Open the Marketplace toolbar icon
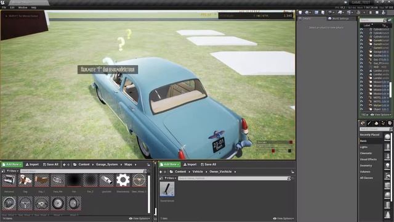394x222 pixels. pyautogui.click(x=323, y=12)
